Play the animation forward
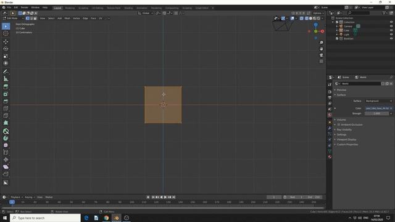 pyautogui.click(x=165, y=197)
